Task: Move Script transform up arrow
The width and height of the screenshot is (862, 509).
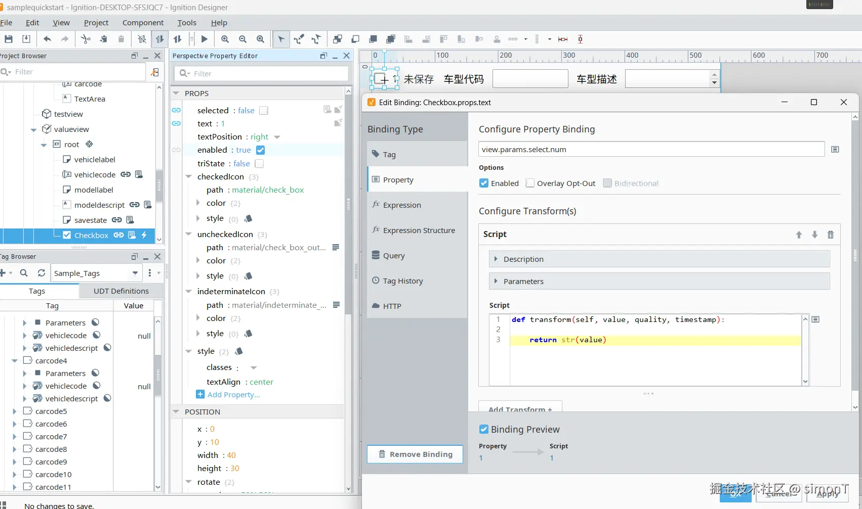Action: pyautogui.click(x=799, y=235)
